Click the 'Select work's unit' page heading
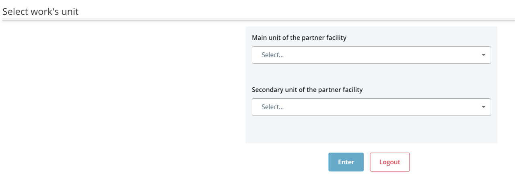 40,12
